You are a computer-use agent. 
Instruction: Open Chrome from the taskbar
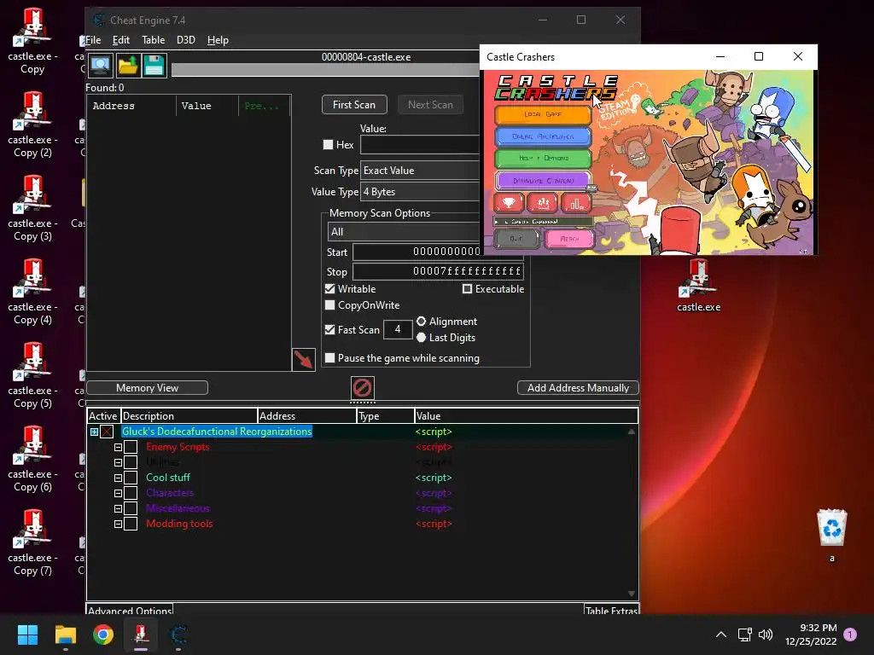103,635
